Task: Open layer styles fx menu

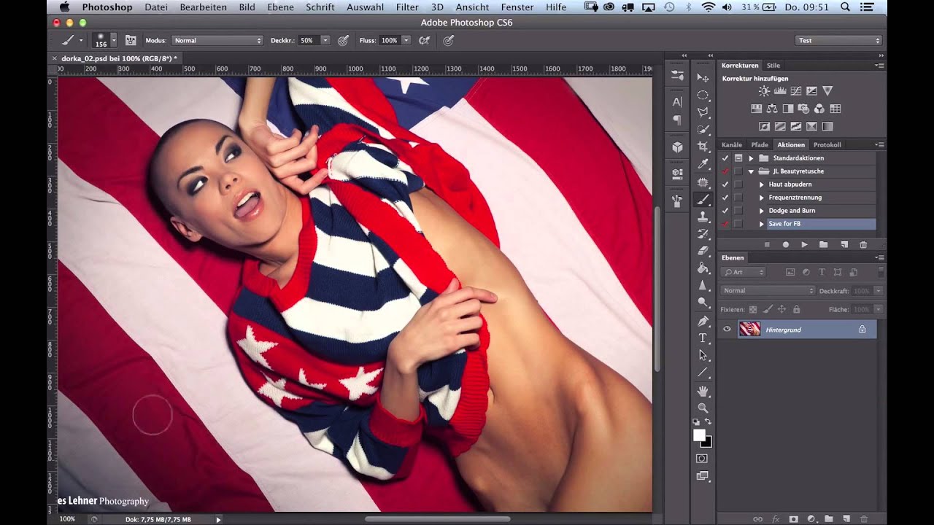Action: 776,518
